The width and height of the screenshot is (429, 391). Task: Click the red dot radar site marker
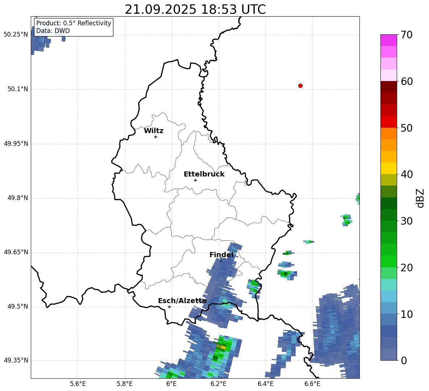pos(300,86)
